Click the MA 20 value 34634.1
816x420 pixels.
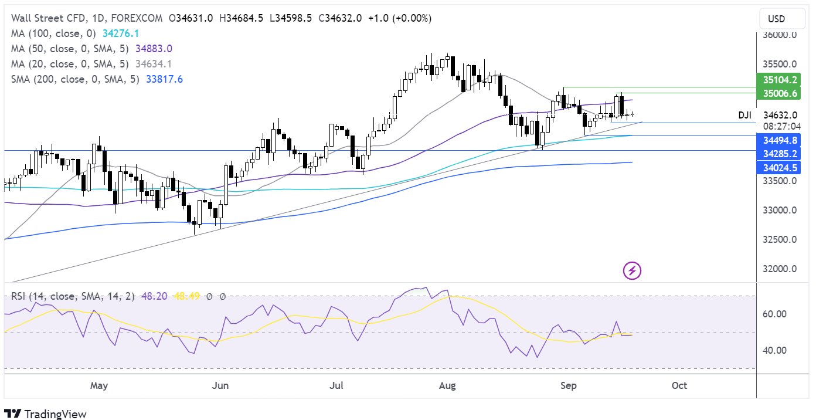coord(154,64)
